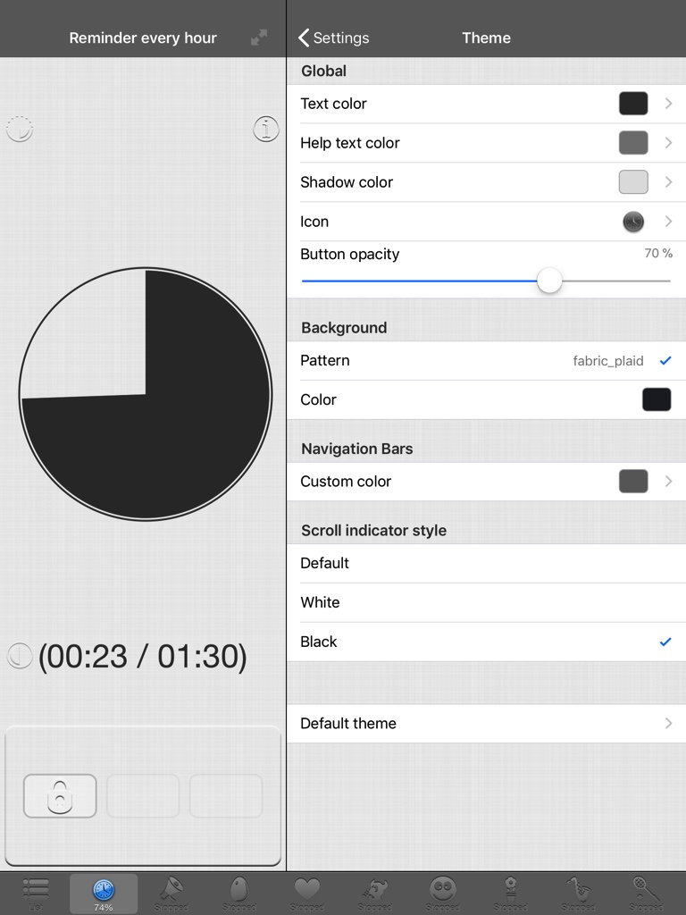This screenshot has width=686, height=915.
Task: Tap the dashed clock icon at top left
Action: [20, 129]
